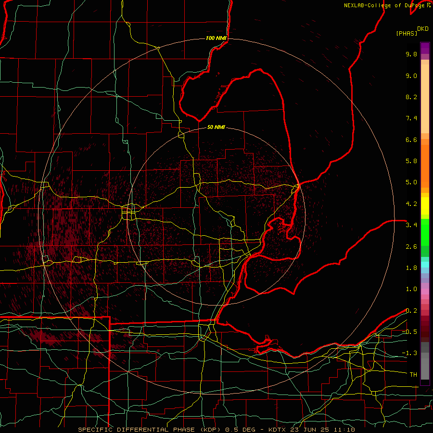
Task: Click the KDTX station identifier in the footer
Action: click(x=278, y=430)
